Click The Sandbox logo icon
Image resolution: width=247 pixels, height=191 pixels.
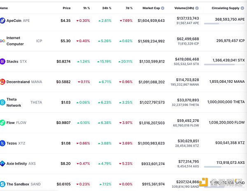point(2,184)
